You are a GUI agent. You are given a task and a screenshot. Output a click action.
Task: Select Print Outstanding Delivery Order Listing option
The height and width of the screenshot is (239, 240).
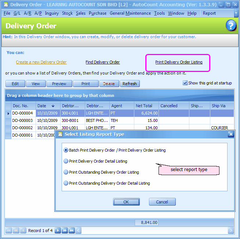coord(66,172)
